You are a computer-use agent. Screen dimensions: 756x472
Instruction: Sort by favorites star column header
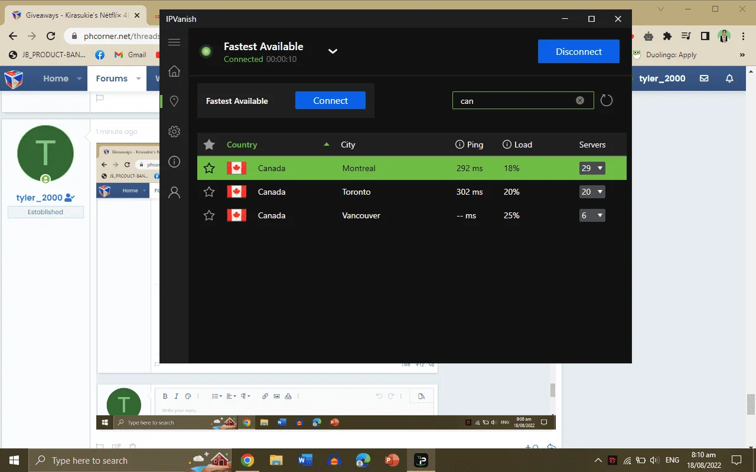click(209, 145)
